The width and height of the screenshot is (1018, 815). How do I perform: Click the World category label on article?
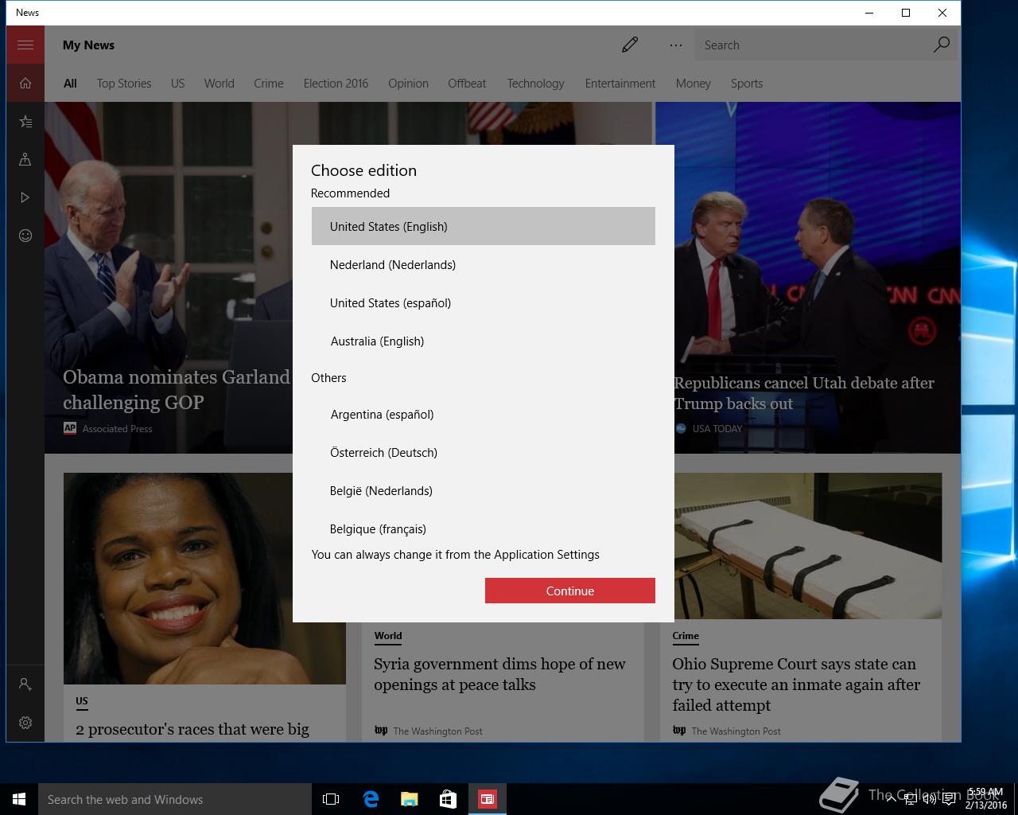click(x=388, y=636)
